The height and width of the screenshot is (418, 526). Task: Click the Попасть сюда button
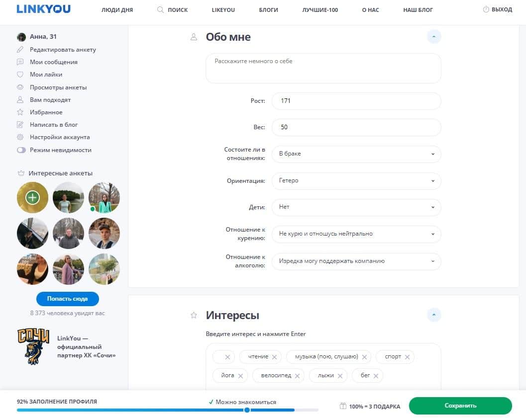tap(67, 299)
